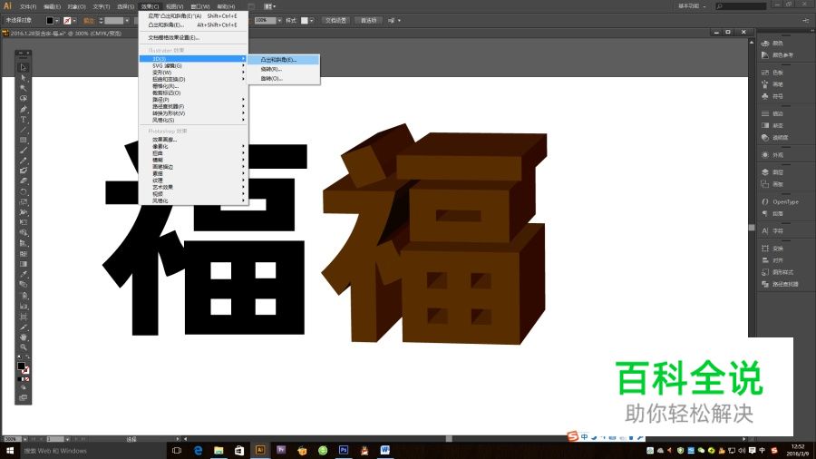Open the OpenType panel
This screenshot has width=816, height=459.
(780, 202)
